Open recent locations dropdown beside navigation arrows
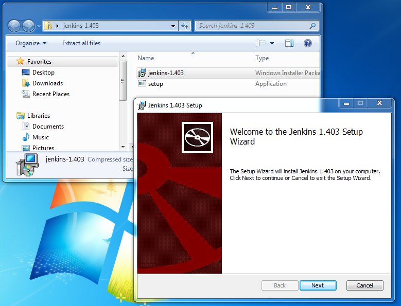 pyautogui.click(x=39, y=26)
